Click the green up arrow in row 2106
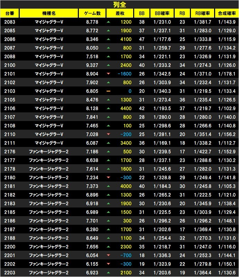Image resolution: width=239 pixels, height=277 pixels. (109, 108)
